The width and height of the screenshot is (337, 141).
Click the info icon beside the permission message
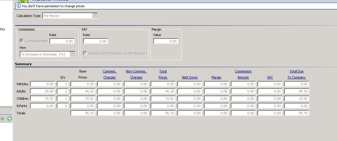(19, 6)
